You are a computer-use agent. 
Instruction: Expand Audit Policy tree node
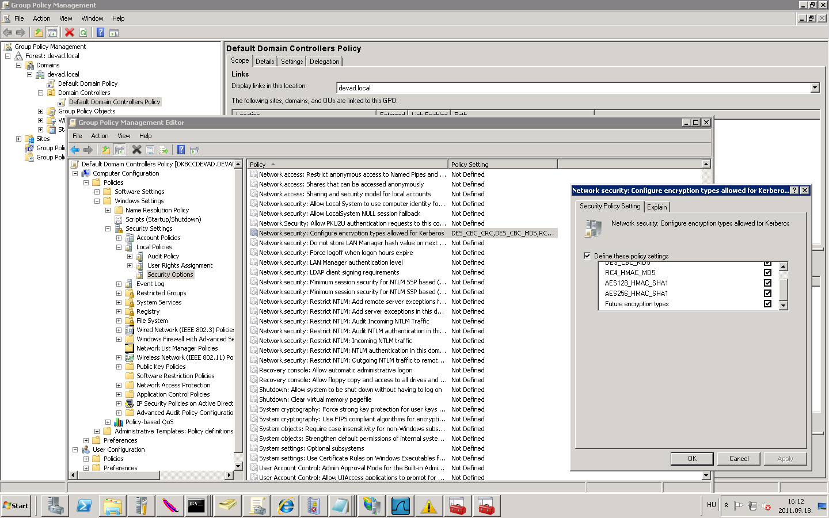point(130,256)
